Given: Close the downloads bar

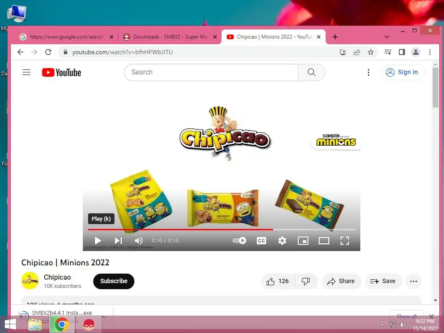Looking at the screenshot, I should [x=431, y=316].
